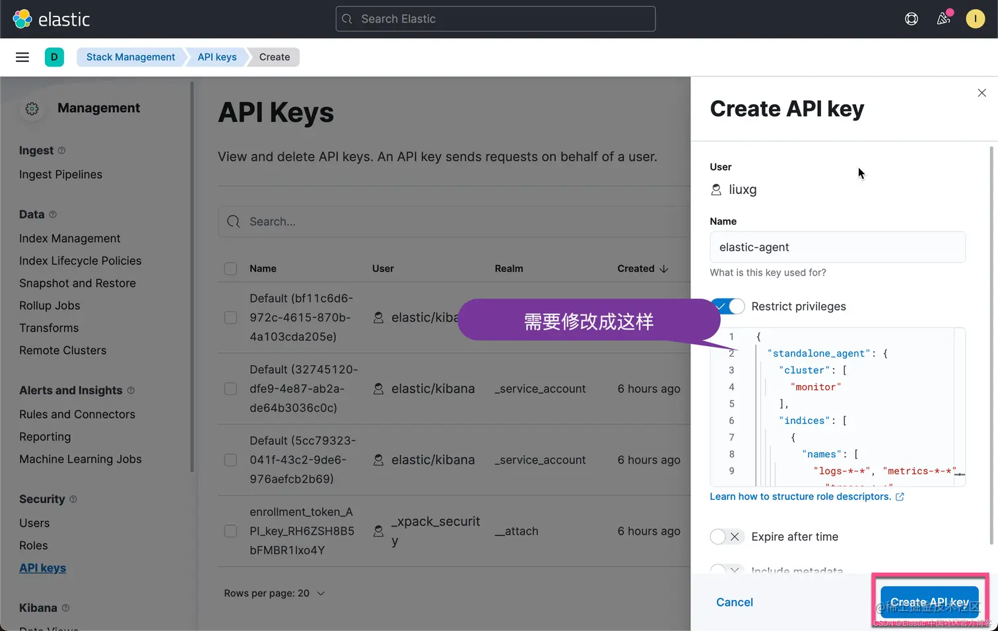Click the Create API key button
Image resolution: width=998 pixels, height=631 pixels.
[x=929, y=602]
